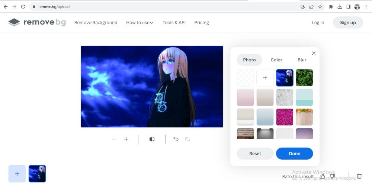The image size is (372, 186).
Task: Select the uploaded image thumbnail at the bottom
Action: click(x=37, y=174)
